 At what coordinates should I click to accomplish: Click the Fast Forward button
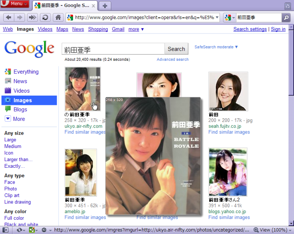(32, 18)
